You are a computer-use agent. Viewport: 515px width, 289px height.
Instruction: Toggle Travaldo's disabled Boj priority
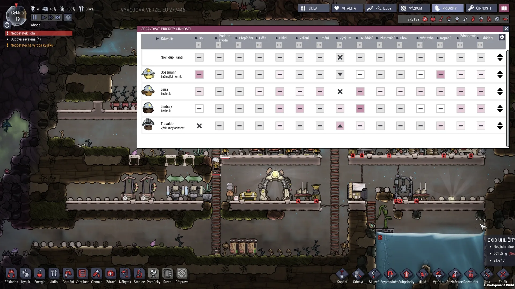coord(199,126)
